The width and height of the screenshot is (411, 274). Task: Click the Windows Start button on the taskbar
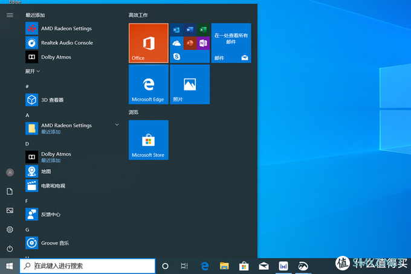[10, 266]
